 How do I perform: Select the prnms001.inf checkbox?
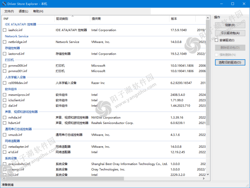(5, 71)
